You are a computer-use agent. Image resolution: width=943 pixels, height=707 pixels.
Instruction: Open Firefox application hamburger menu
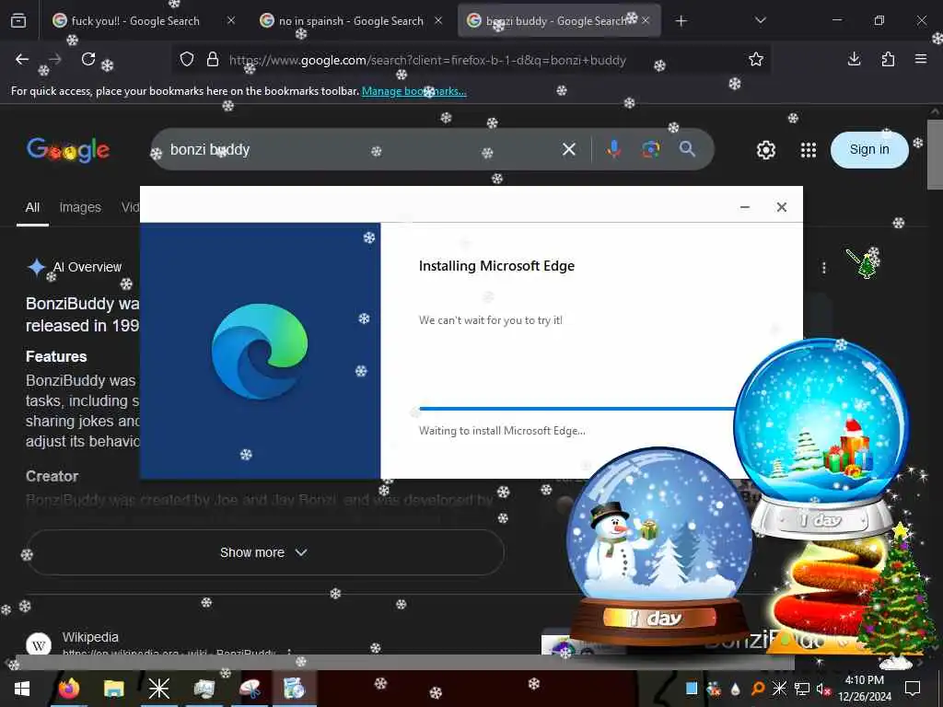click(921, 59)
